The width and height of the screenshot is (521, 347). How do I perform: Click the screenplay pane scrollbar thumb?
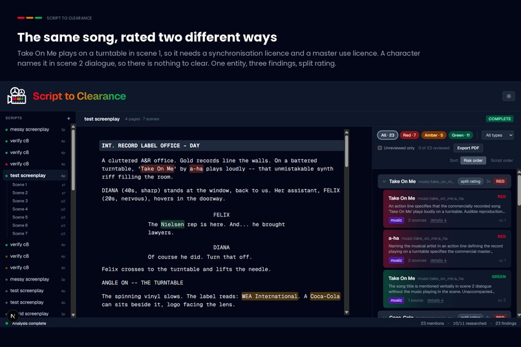[346, 151]
